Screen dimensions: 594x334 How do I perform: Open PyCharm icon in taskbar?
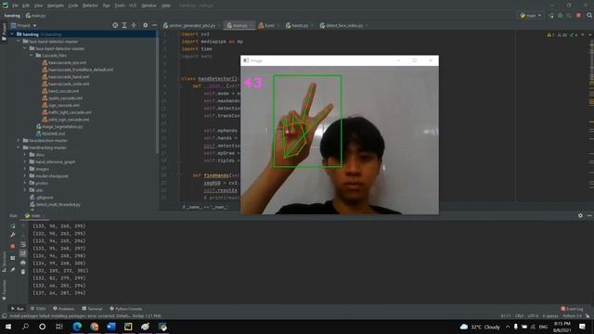pyautogui.click(x=128, y=327)
